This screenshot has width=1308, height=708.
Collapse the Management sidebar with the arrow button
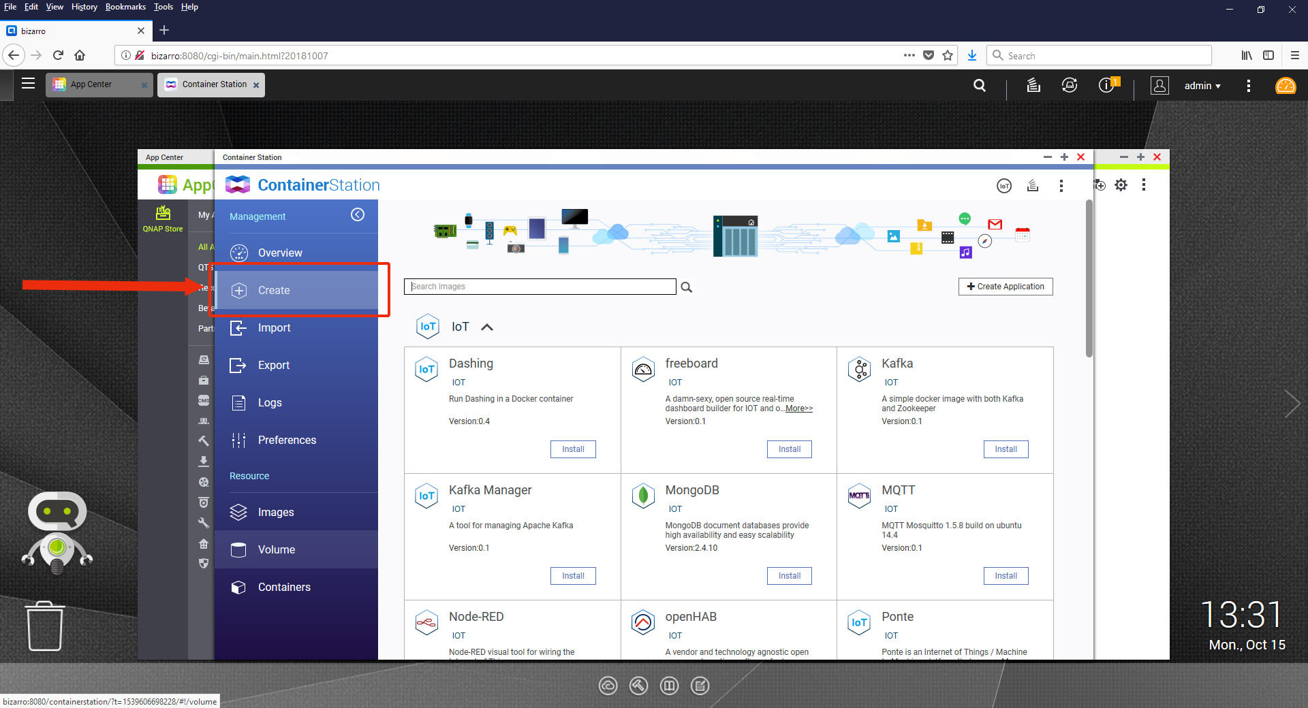[x=358, y=215]
